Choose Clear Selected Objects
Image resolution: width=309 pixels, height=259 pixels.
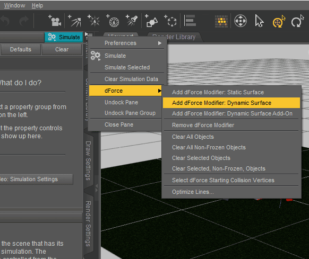pos(231,158)
